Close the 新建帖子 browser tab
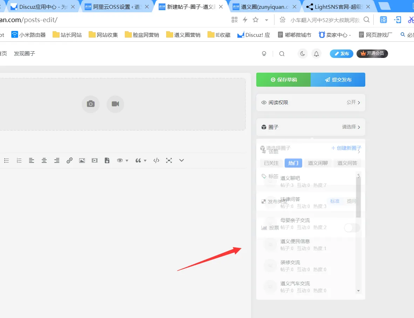This screenshot has height=318, width=414. (x=221, y=7)
